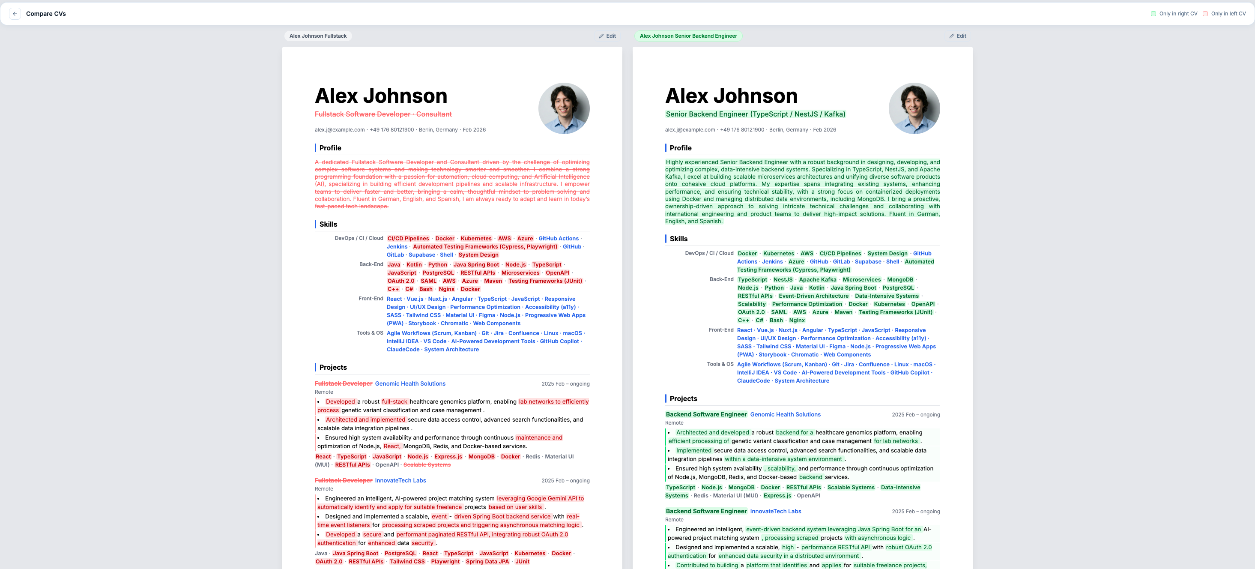Open InnovateTech Labs link in left CV

pos(400,480)
